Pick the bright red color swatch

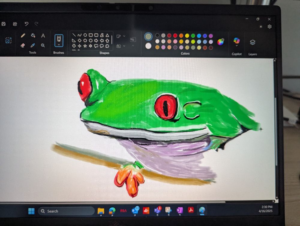coord(175,35)
